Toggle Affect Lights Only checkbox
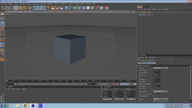The width and height of the screenshot is (192, 108). (x=154, y=96)
